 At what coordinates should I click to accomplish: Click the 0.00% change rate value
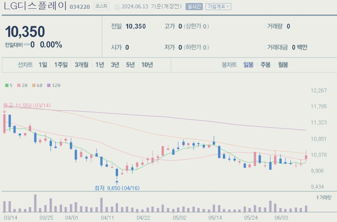[51, 45]
